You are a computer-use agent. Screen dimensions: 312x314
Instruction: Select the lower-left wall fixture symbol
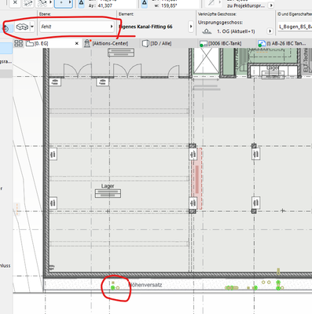tap(53, 203)
